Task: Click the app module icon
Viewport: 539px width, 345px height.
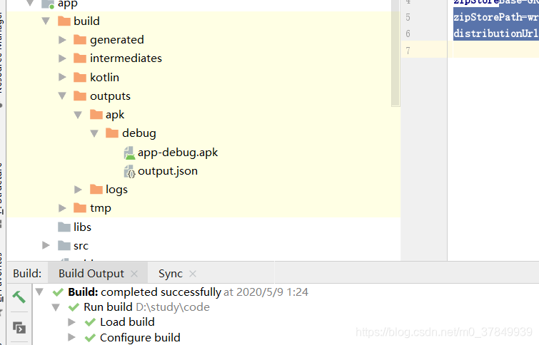Action: (x=48, y=4)
